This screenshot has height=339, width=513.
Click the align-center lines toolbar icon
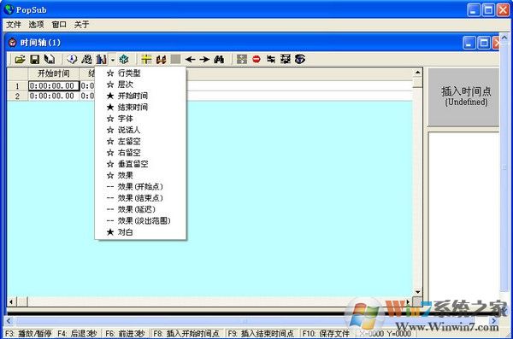[286, 59]
